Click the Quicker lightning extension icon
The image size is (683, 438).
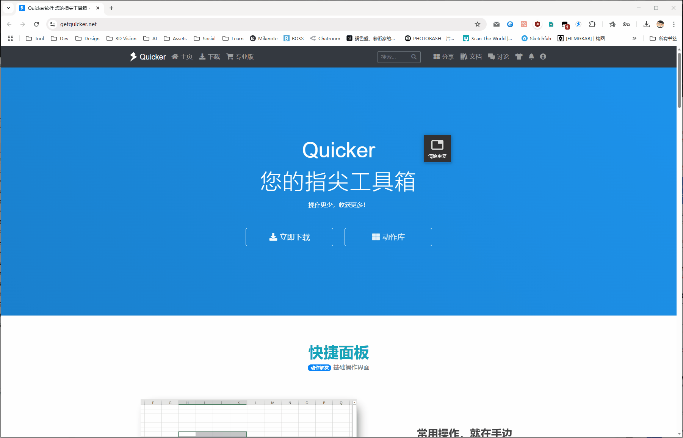[578, 24]
